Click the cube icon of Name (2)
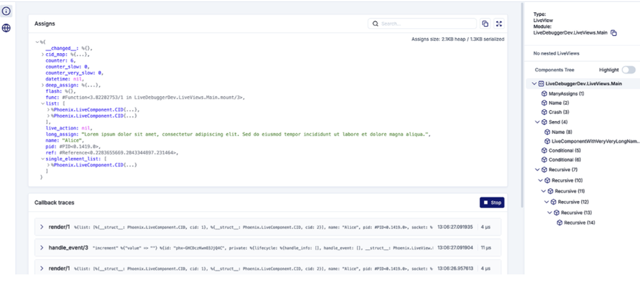Image resolution: width=640 pixels, height=295 pixels. [544, 103]
